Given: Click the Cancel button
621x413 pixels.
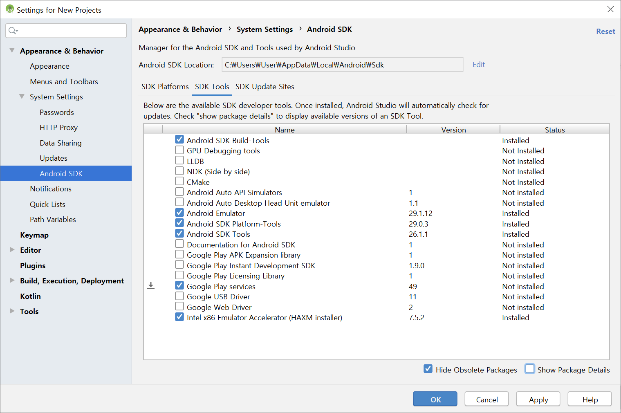Looking at the screenshot, I should [487, 399].
